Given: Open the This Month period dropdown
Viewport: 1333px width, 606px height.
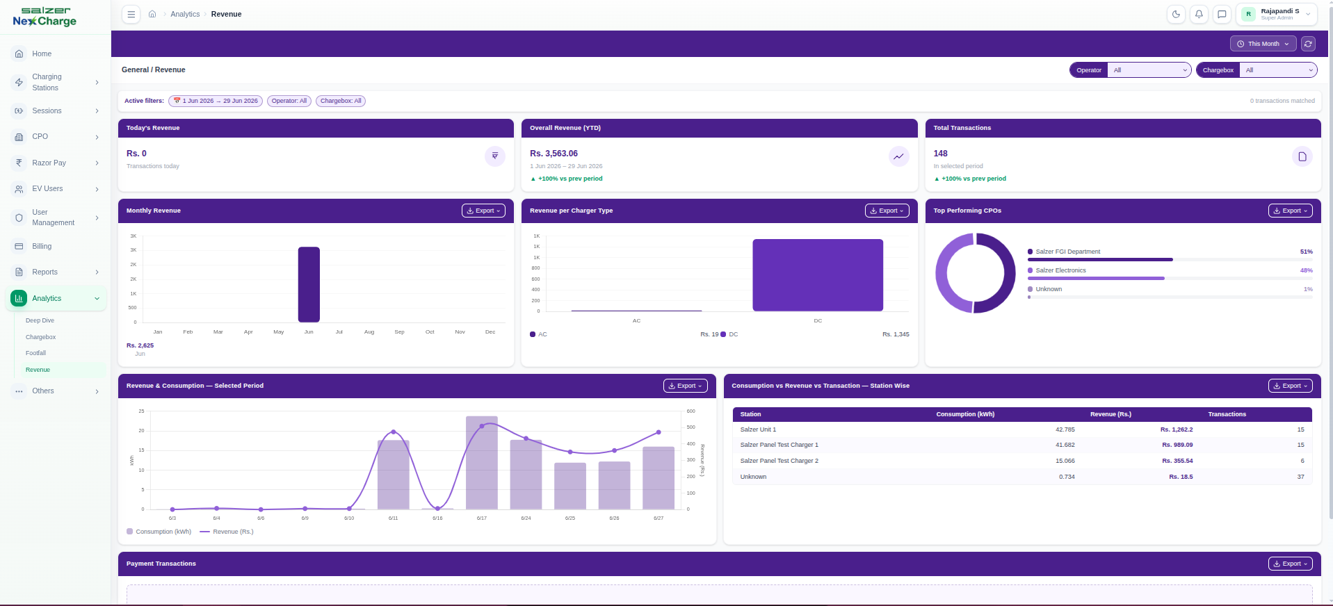Looking at the screenshot, I should [1263, 44].
